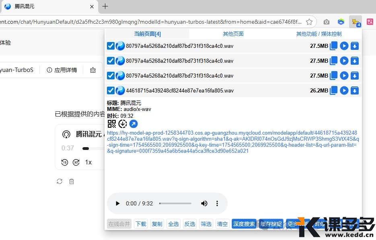
Task: Open the blue layered extension icon
Action: coord(341,22)
